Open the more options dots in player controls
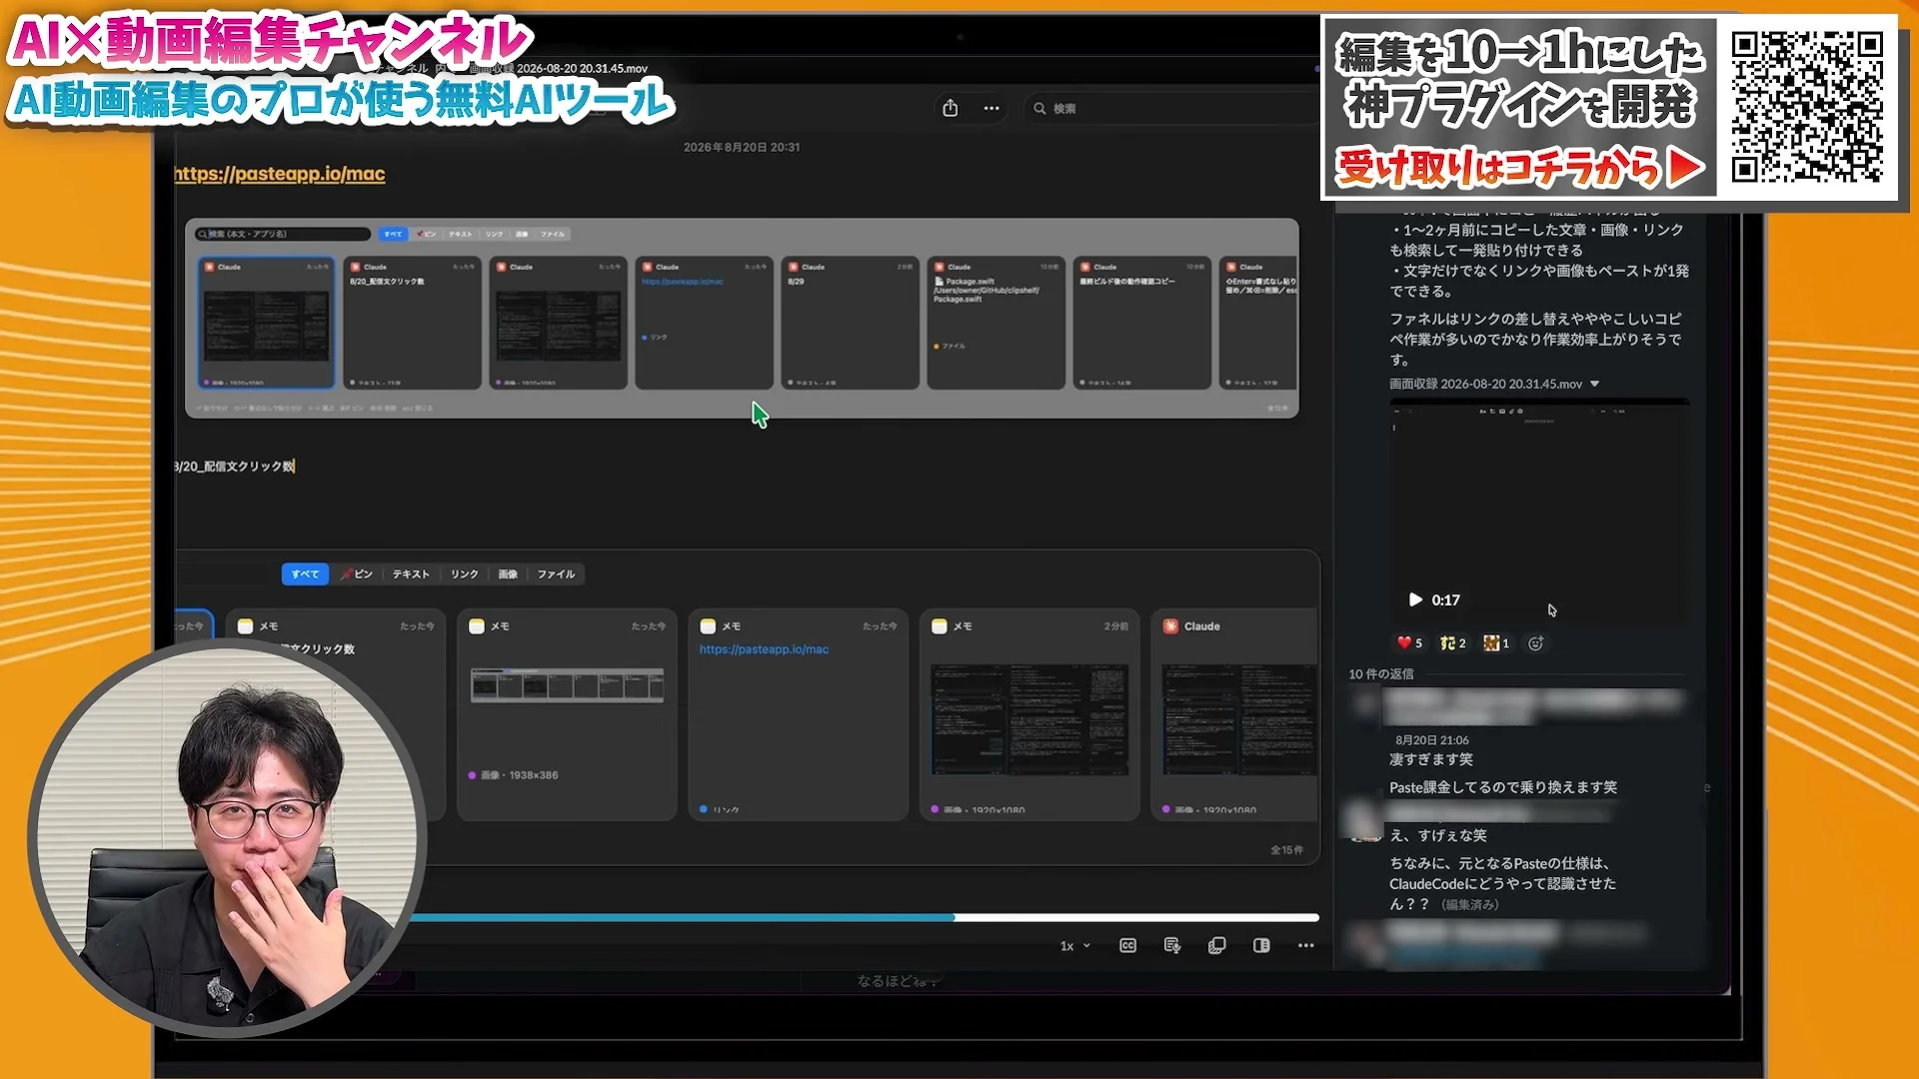 pos(1306,945)
